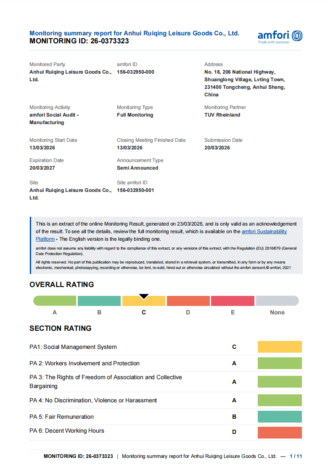Click the green swatch for PA 4 No Discrimination
The height and width of the screenshot is (468, 328).
pyautogui.click(x=280, y=400)
